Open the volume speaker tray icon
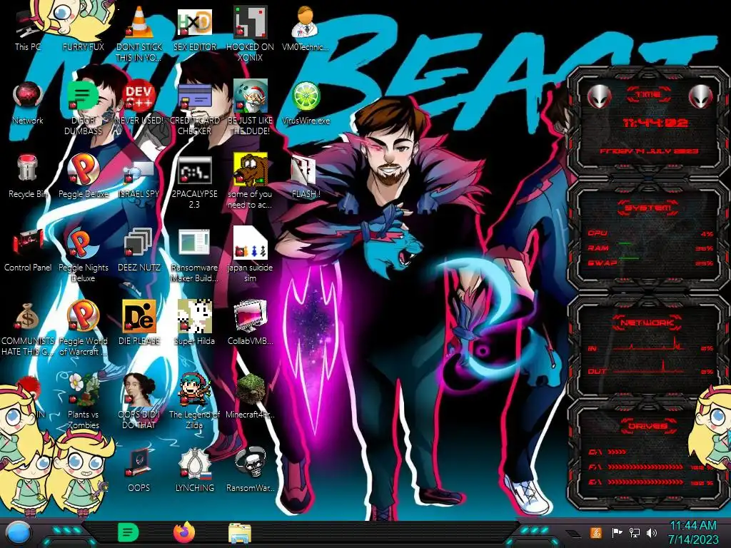 pyautogui.click(x=652, y=532)
